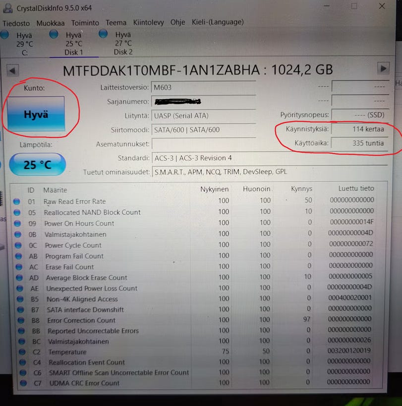Open the Ohje menu
Image resolution: width=402 pixels, height=406 pixels.
(177, 22)
